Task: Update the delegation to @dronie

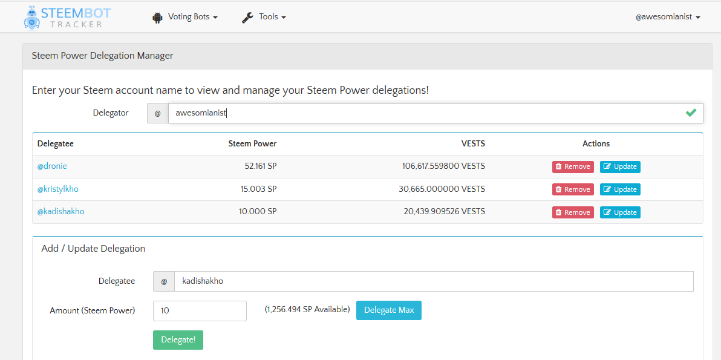Action: (x=620, y=166)
